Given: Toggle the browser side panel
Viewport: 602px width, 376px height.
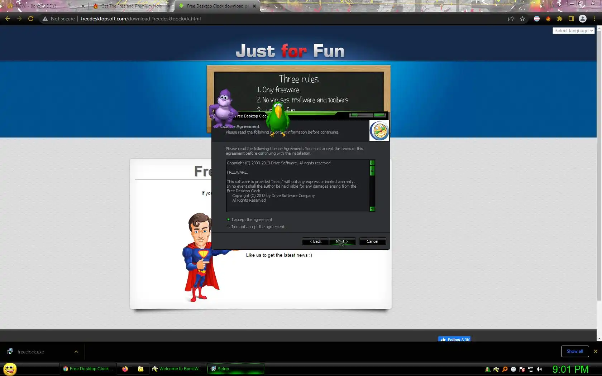Looking at the screenshot, I should (571, 19).
